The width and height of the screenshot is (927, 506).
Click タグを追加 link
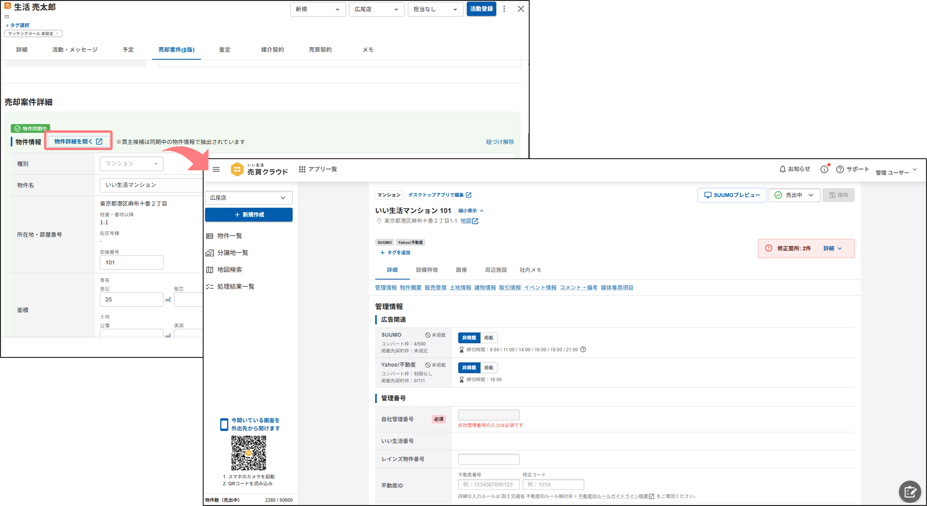(395, 253)
